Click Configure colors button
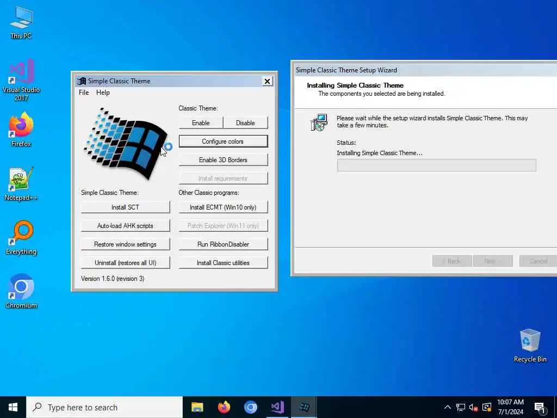 223,141
